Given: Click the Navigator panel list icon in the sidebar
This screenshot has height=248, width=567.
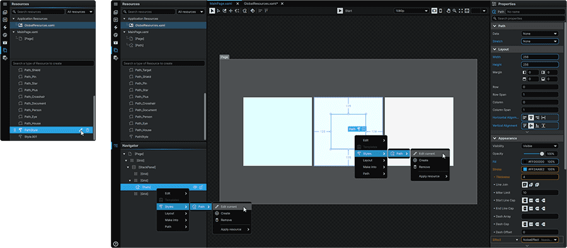Looking at the screenshot, I should [116, 145].
